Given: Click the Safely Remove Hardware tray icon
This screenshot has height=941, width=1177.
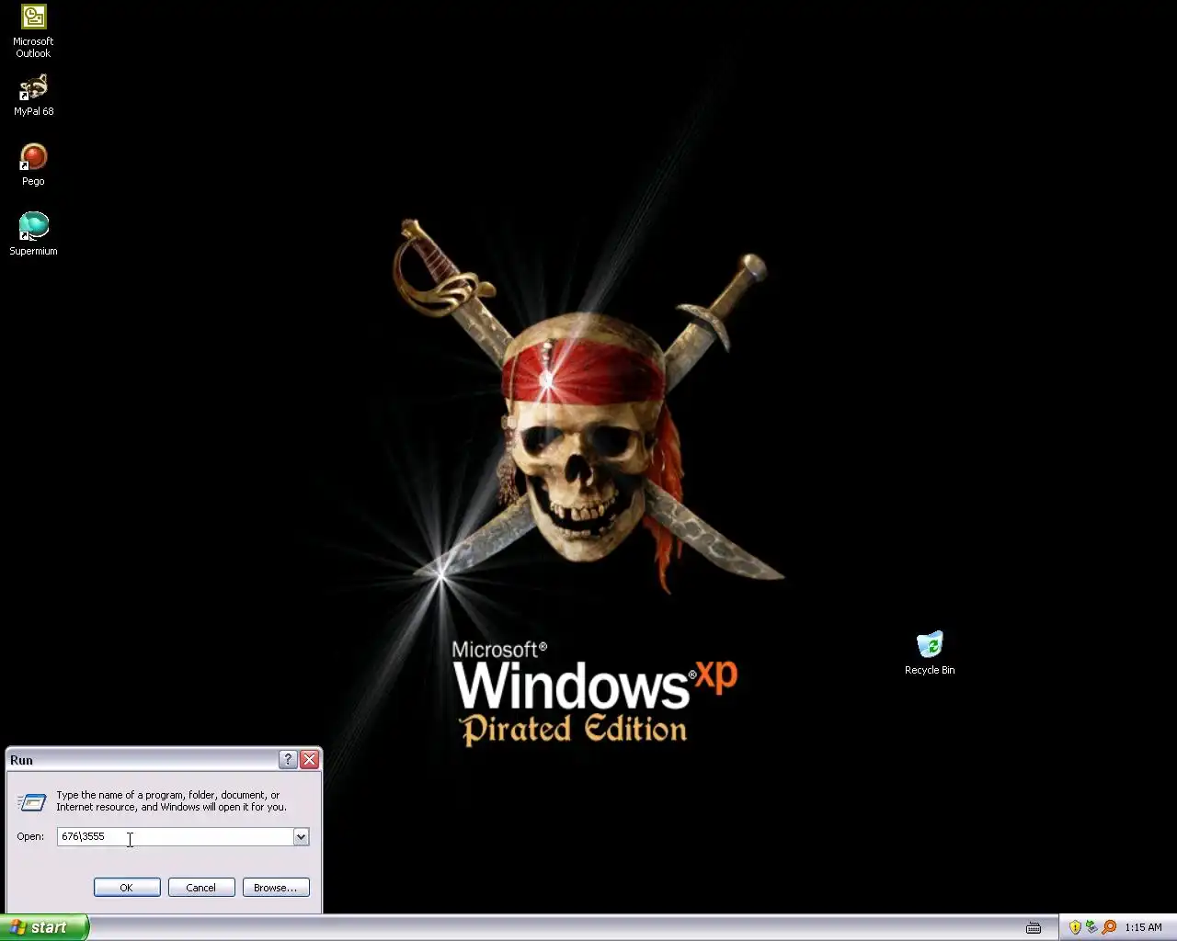Looking at the screenshot, I should click(x=1091, y=927).
